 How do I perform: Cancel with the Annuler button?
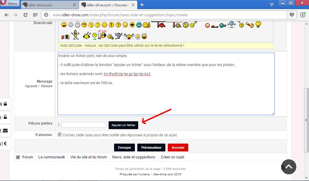[x=178, y=148]
